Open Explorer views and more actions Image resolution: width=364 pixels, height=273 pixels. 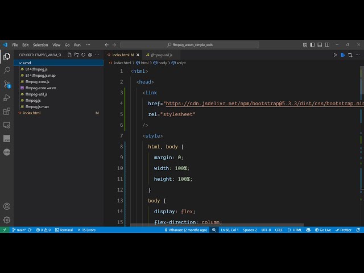point(97,55)
